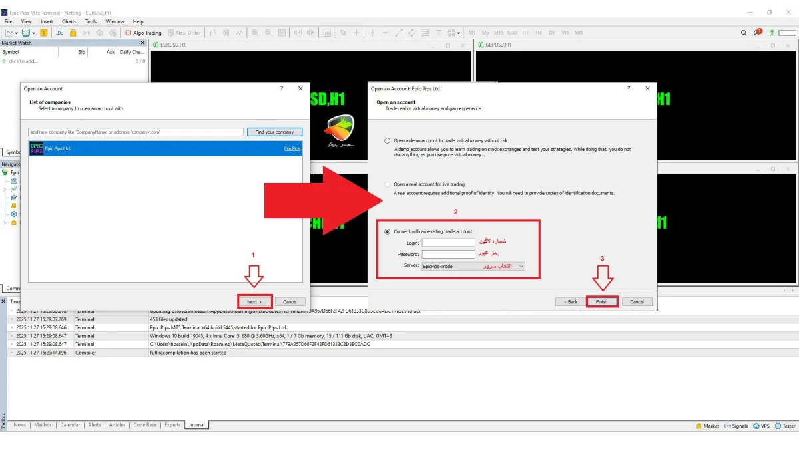Click Cancel in the List of companies dialog
This screenshot has width=799, height=449.
[290, 301]
